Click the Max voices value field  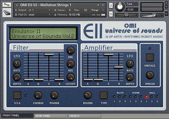point(85,10)
